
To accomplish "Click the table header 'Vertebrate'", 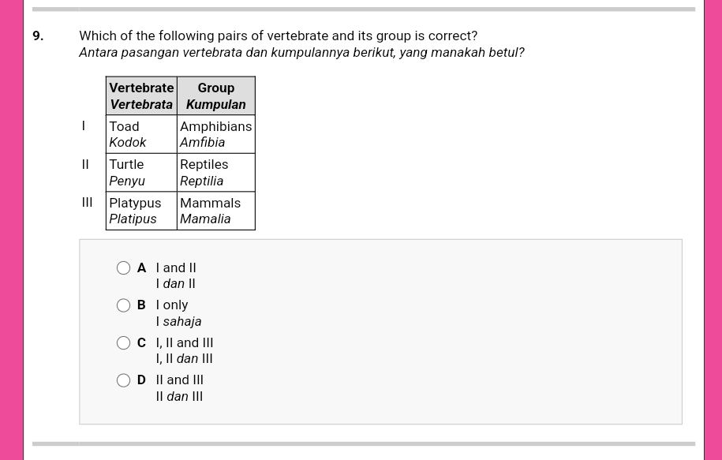I will point(140,88).
